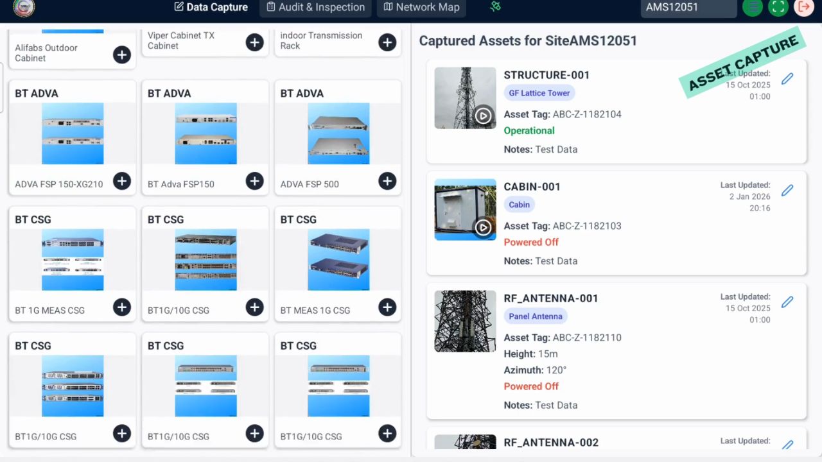
Task: Click the Panel Antenna type tag
Action: coord(536,316)
